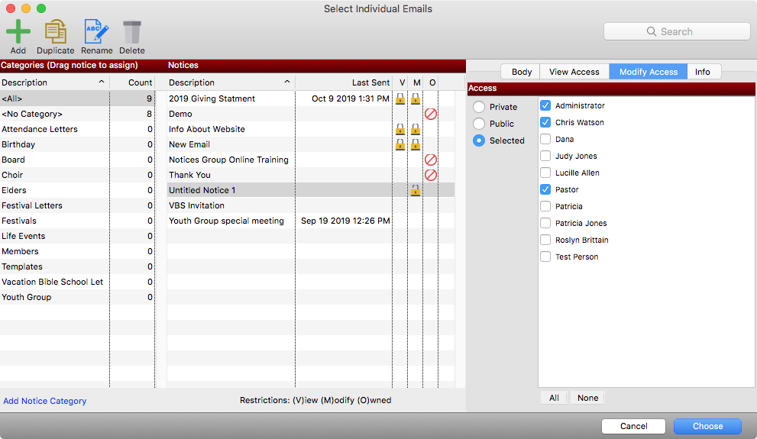Click the modify lock icon on Untitled Notice 1
Screen dimensions: 757x439
[x=416, y=190]
